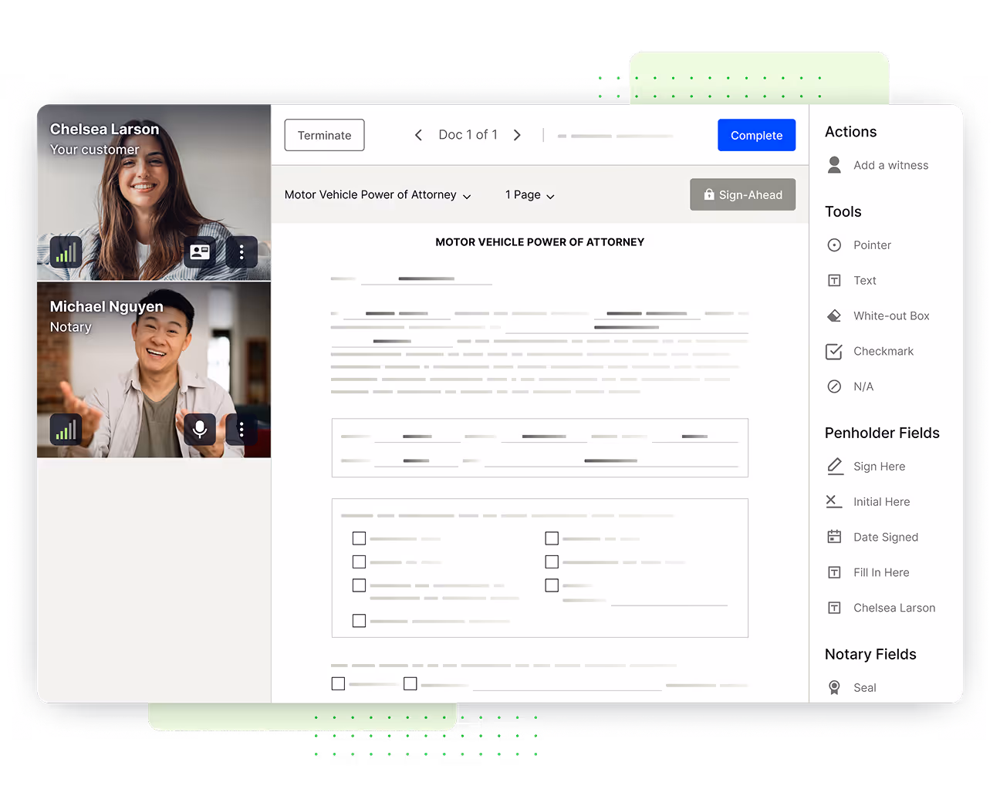Click Chelsea Larson's video thumbnail
This screenshot has width=1000, height=806.
pyautogui.click(x=154, y=193)
